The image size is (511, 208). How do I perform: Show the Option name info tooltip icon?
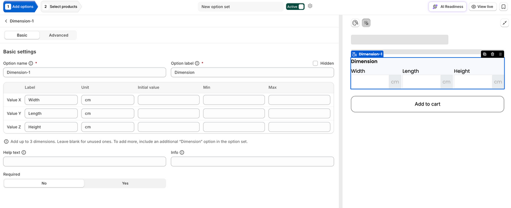(x=31, y=63)
